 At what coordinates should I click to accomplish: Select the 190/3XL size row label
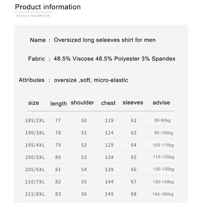tap(35, 133)
